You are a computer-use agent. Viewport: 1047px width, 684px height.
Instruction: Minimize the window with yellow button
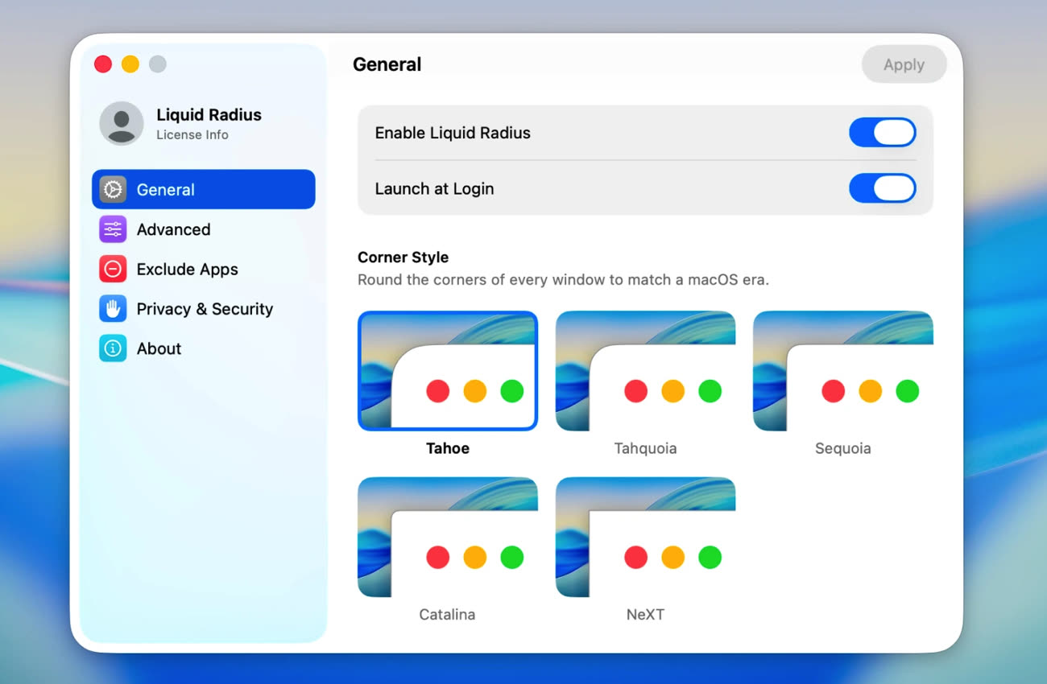pyautogui.click(x=130, y=64)
